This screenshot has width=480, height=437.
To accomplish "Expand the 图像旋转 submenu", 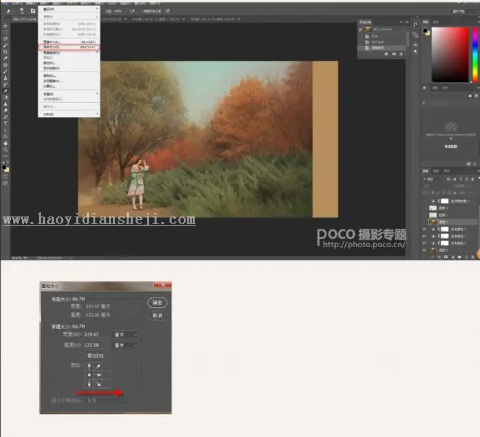I will coord(69,52).
